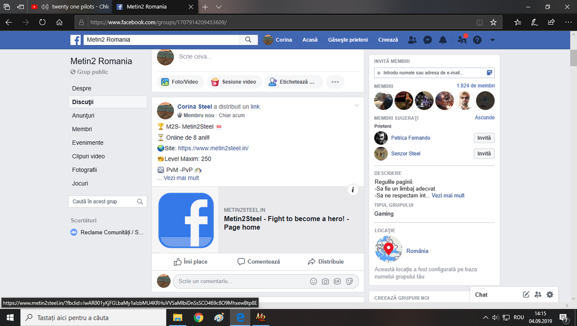Add page to favorites star icon
This screenshot has width=577, height=326.
tap(493, 22)
